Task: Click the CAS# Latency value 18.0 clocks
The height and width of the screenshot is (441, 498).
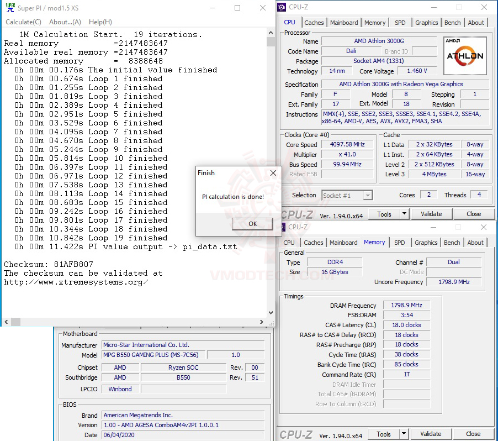Action: click(x=406, y=325)
